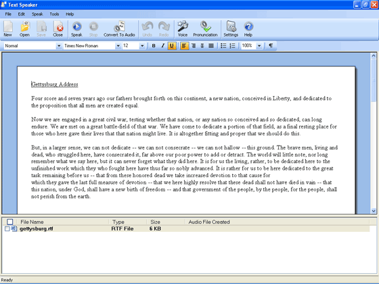Click the Open folder icon
This screenshot has width=379, height=284.
click(x=24, y=26)
